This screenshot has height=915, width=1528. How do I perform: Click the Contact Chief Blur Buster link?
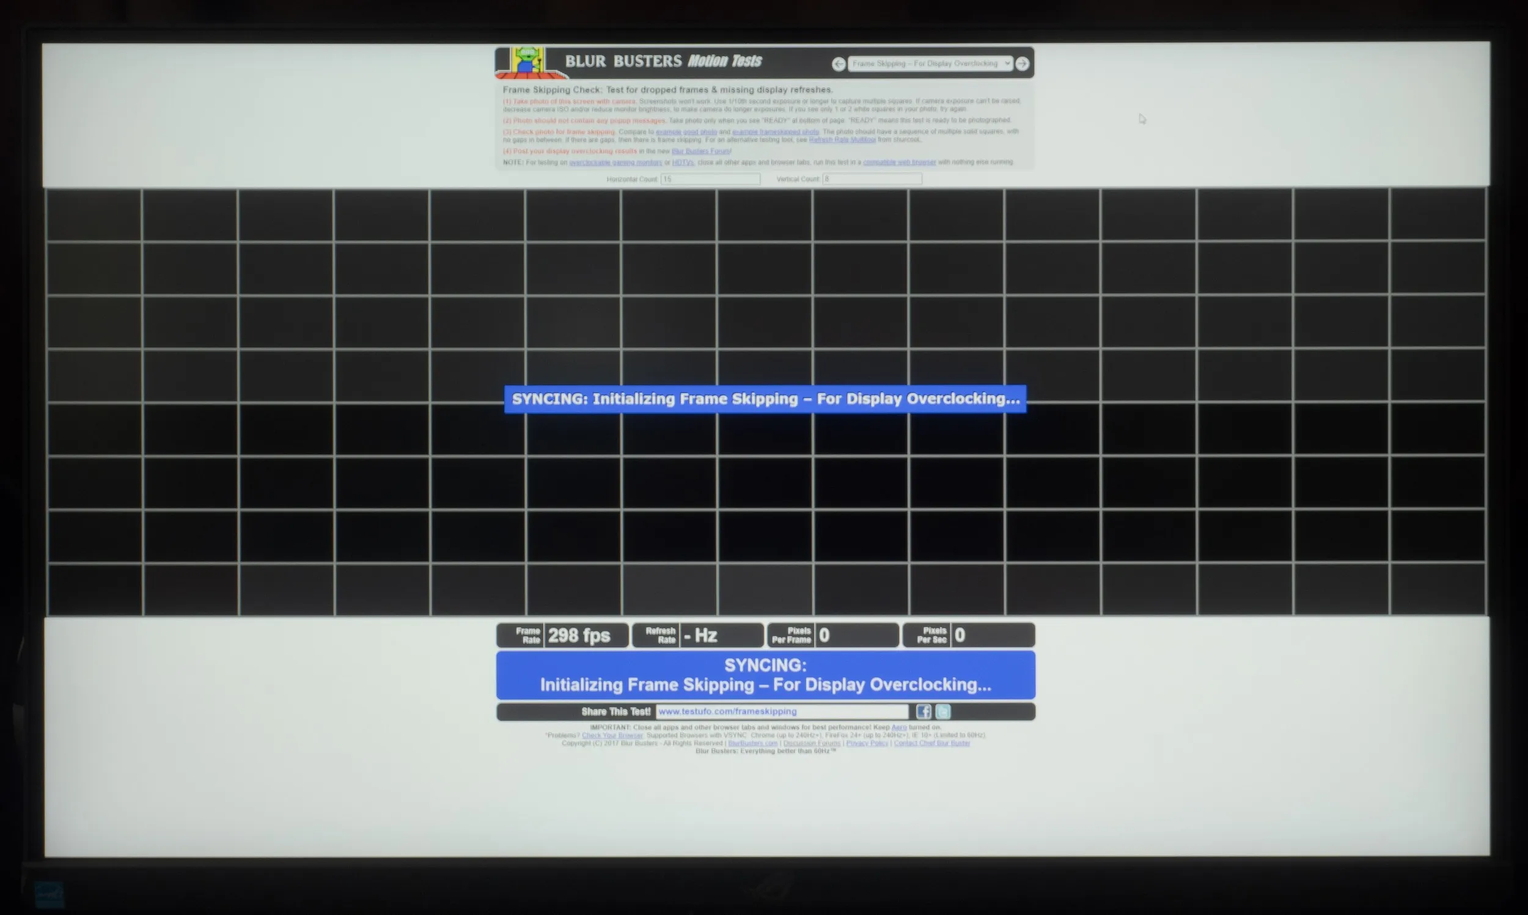[932, 744]
